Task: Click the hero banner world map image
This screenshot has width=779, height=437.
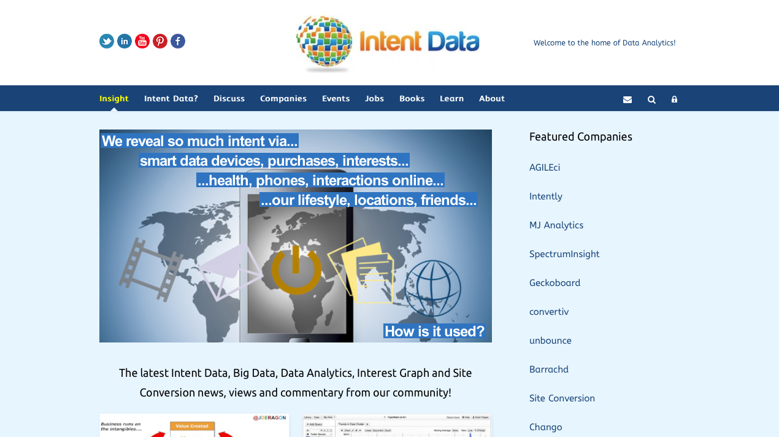Action: coord(296,236)
